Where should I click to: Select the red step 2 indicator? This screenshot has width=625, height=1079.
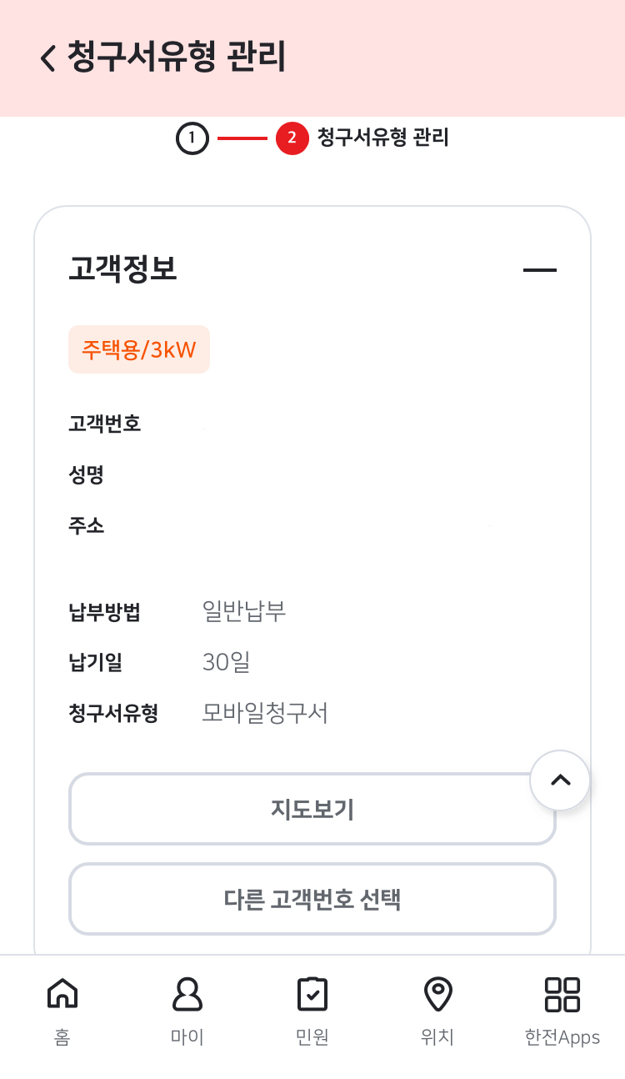point(292,138)
